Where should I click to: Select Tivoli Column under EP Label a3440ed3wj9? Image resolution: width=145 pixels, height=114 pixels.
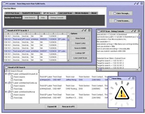point(18,95)
